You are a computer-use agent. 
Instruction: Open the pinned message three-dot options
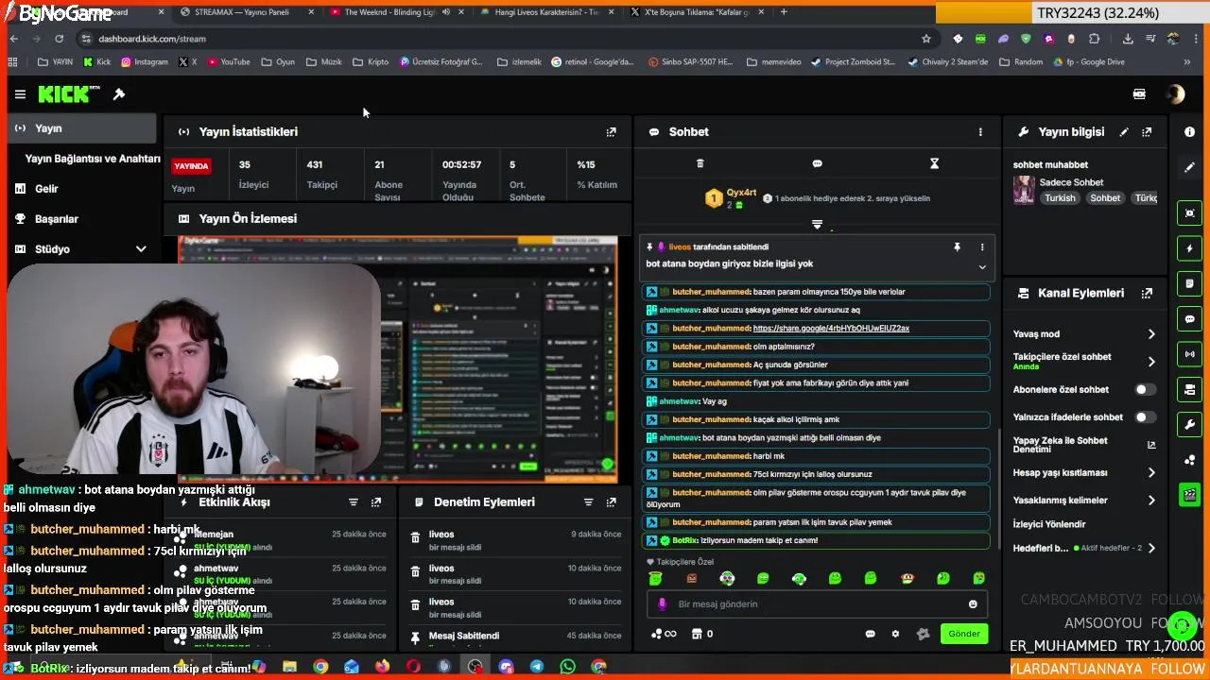coord(982,246)
